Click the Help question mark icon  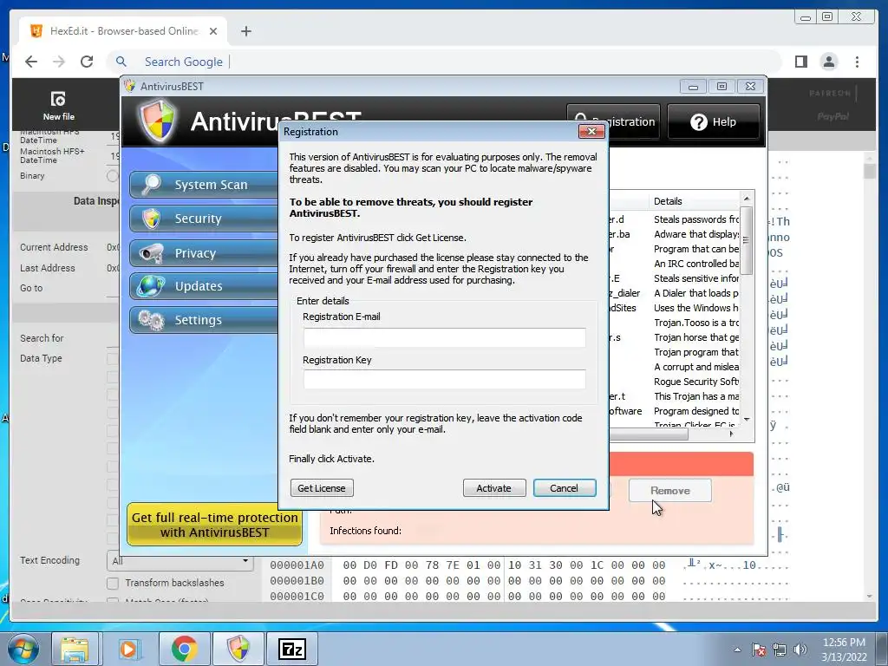pos(699,121)
